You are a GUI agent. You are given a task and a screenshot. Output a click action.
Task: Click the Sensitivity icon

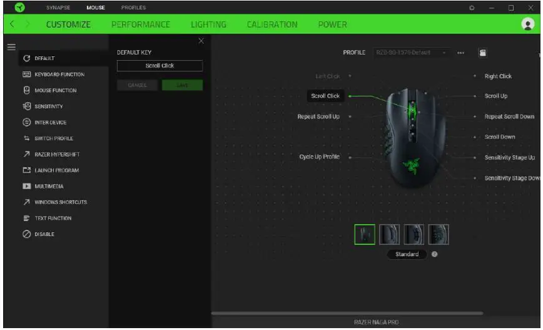[x=27, y=106]
